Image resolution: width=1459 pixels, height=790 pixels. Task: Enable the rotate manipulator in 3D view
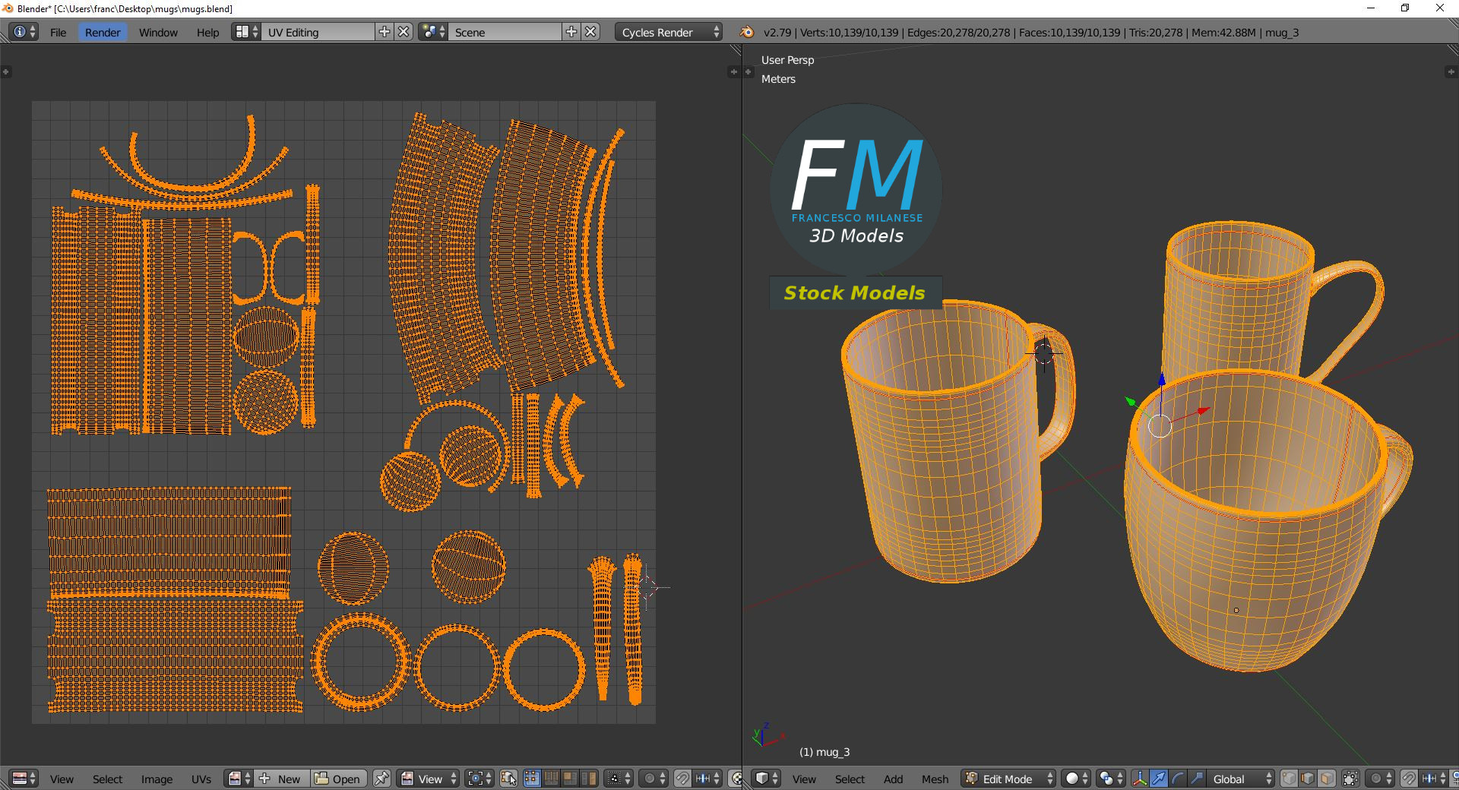pyautogui.click(x=1177, y=779)
